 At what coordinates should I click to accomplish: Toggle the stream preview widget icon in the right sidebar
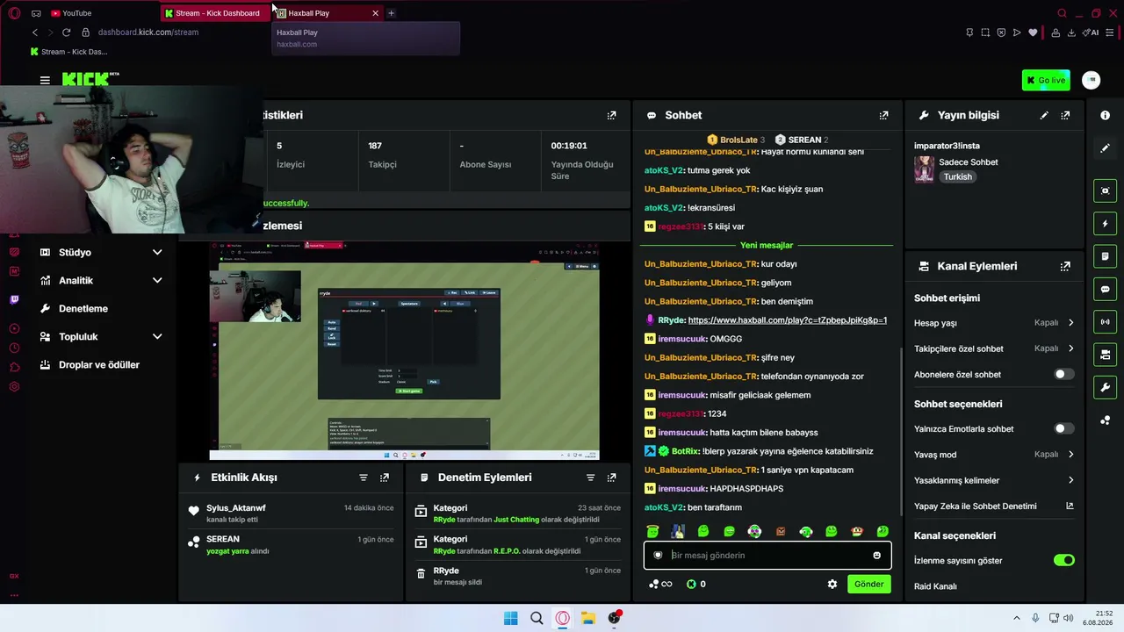click(x=1105, y=190)
